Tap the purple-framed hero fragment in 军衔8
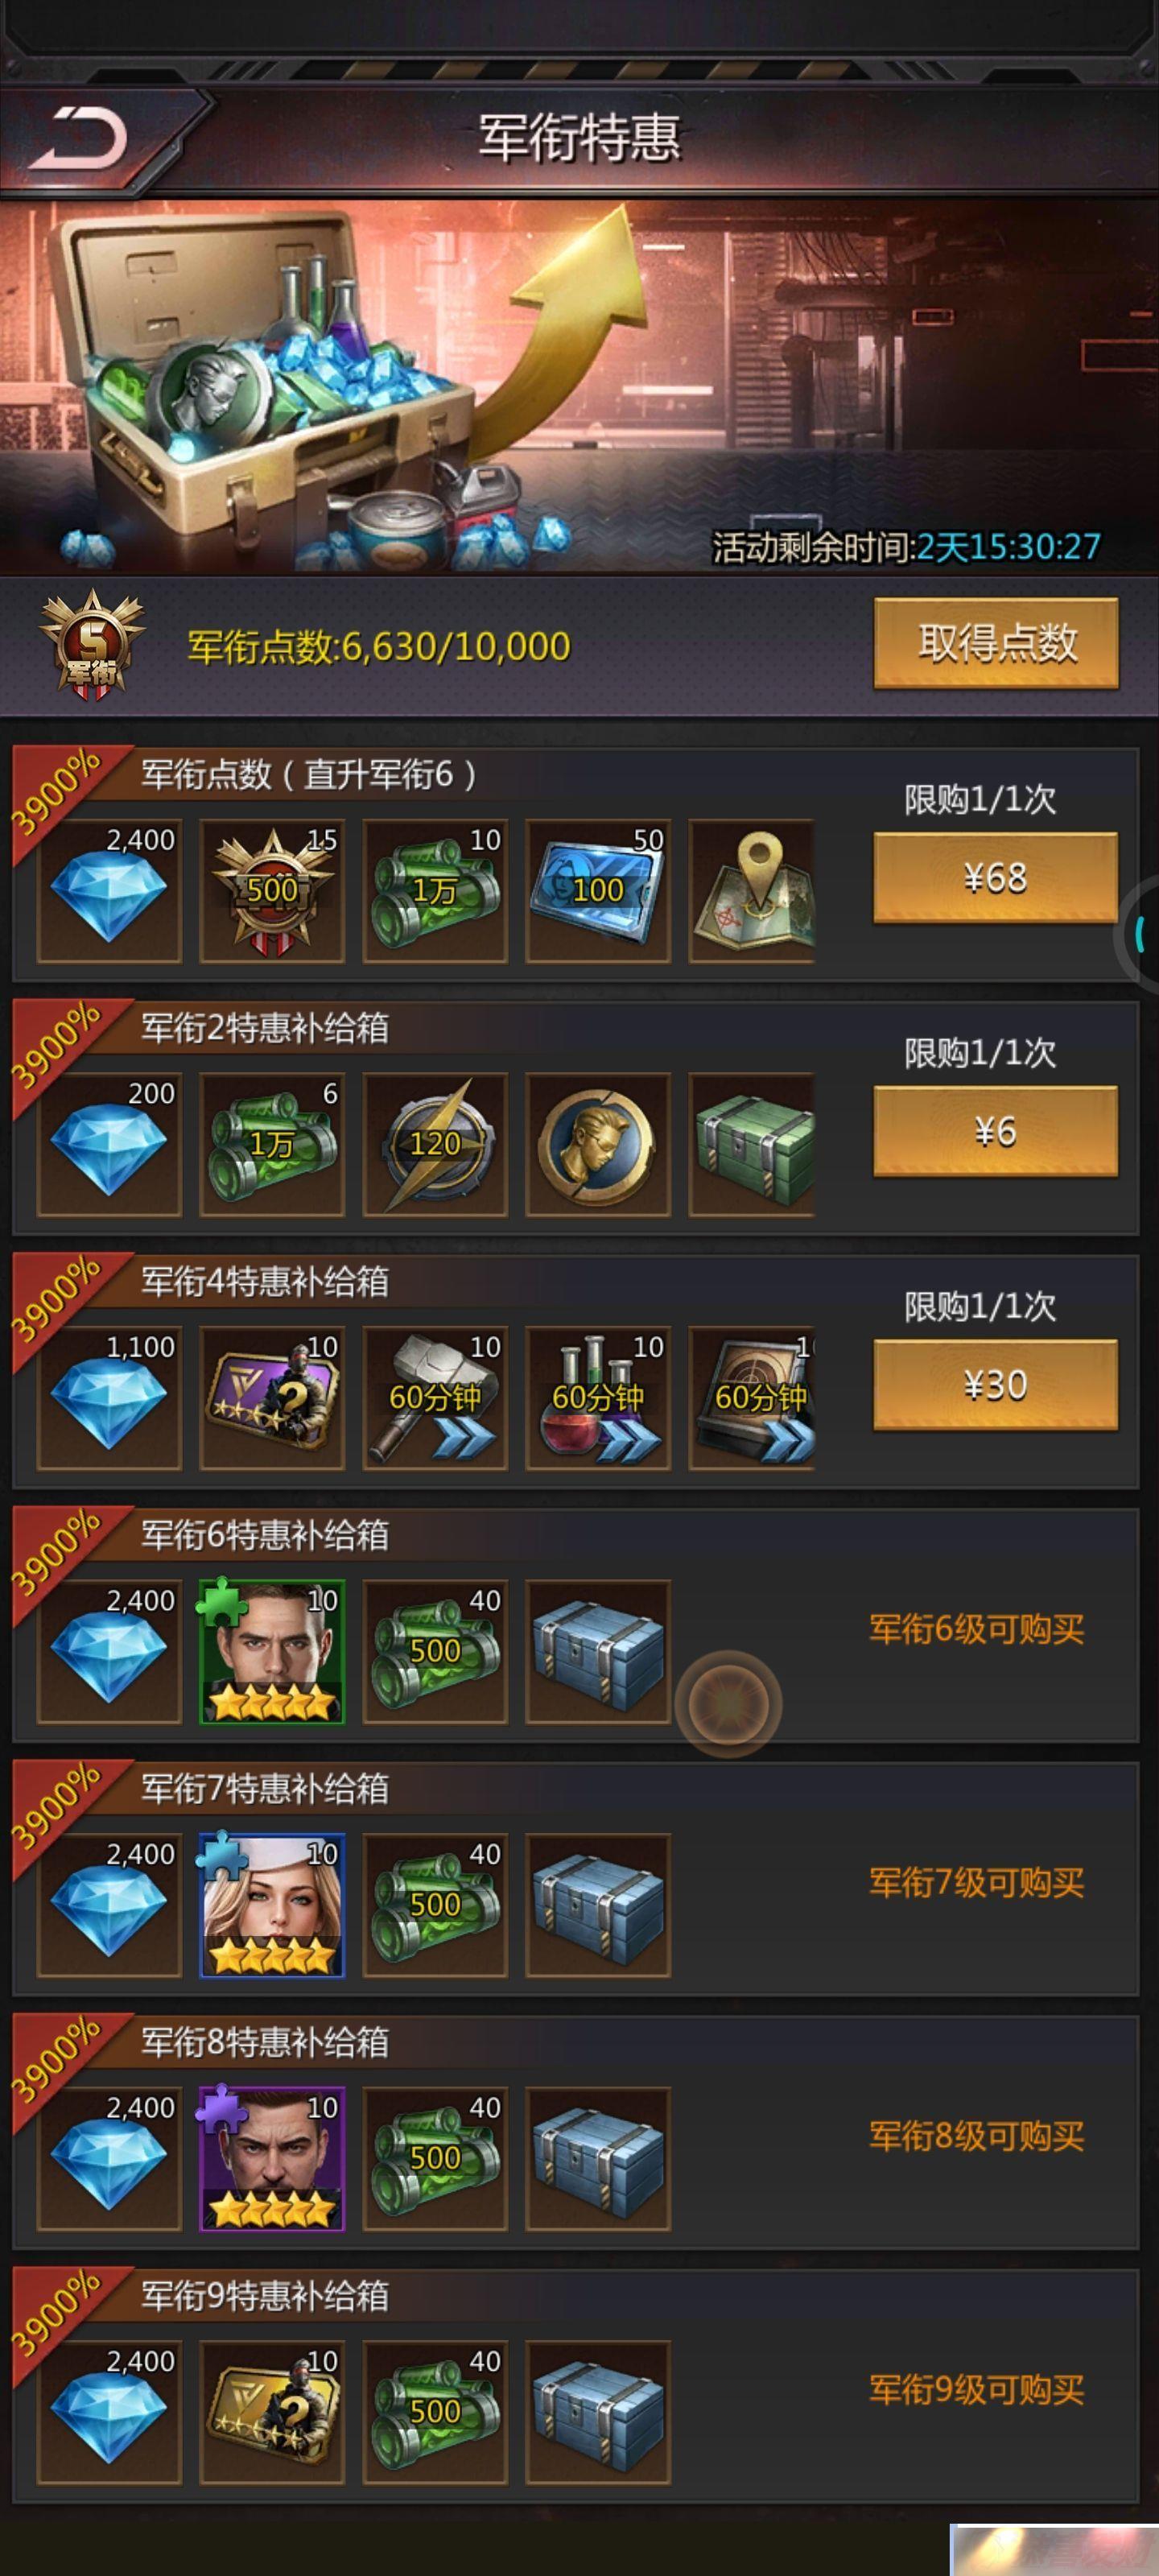 [x=272, y=2158]
